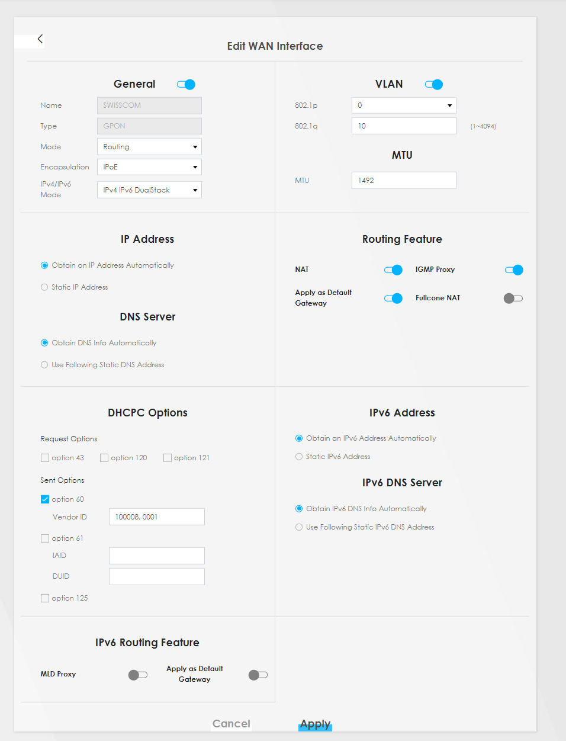
Task: Uncheck the option 60 checkbox
Action: pyautogui.click(x=45, y=499)
